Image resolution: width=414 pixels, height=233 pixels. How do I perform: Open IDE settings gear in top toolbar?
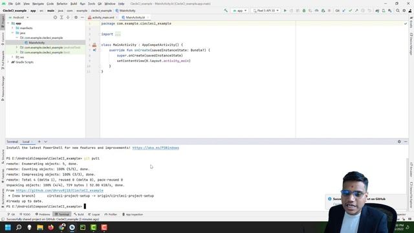pyautogui.click(x=404, y=10)
